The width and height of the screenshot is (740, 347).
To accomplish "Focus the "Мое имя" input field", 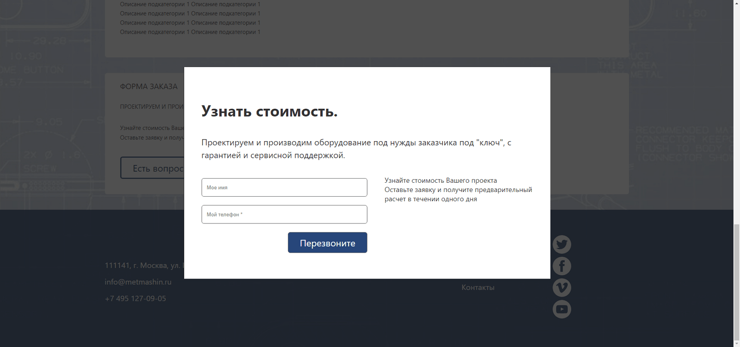I will point(284,187).
